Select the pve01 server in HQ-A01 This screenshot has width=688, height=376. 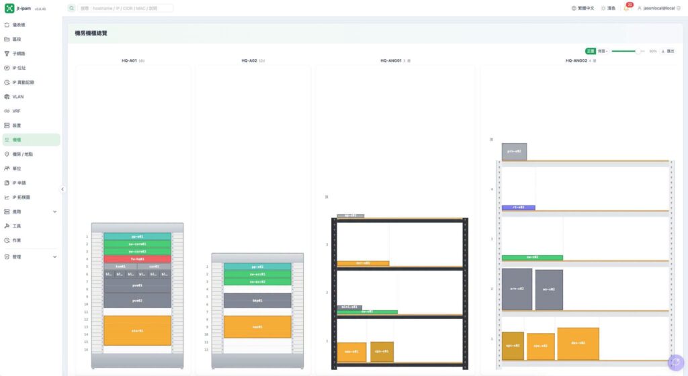pyautogui.click(x=137, y=285)
